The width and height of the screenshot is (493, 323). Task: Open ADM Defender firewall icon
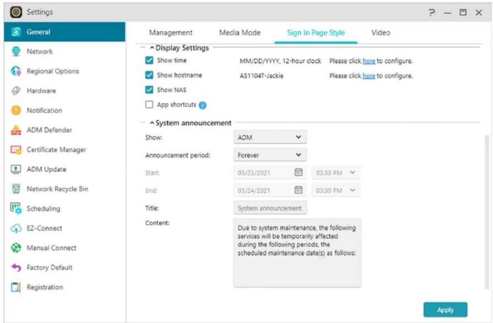pyautogui.click(x=13, y=130)
